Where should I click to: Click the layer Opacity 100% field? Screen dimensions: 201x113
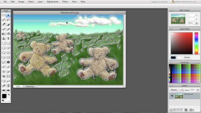click(x=193, y=90)
